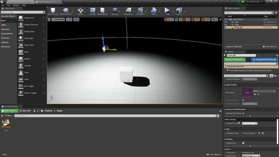Open the viewport options dropdown arrow
Viewport: 279px width, 157px height.
pos(49,20)
